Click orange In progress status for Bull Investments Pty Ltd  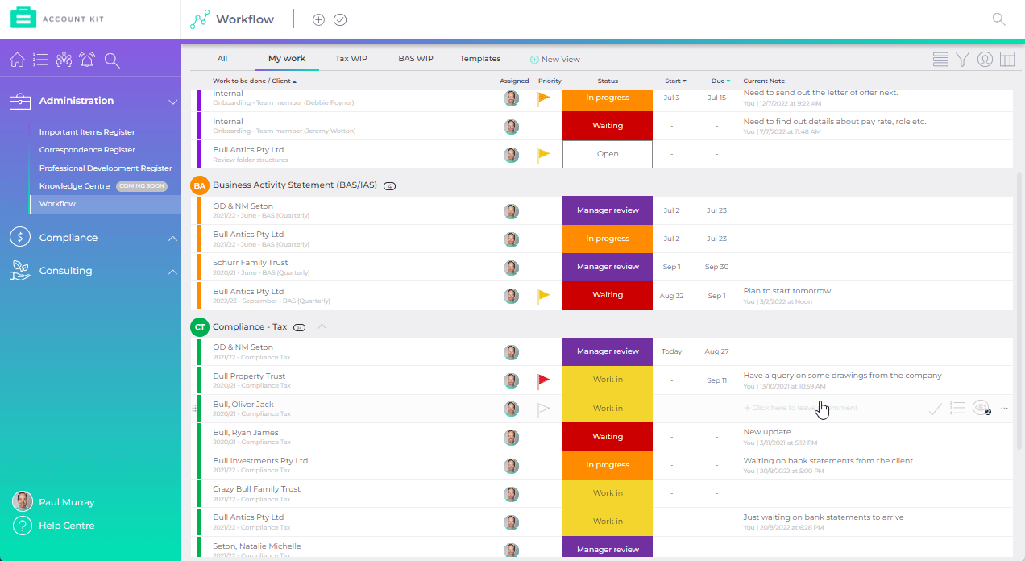point(608,465)
